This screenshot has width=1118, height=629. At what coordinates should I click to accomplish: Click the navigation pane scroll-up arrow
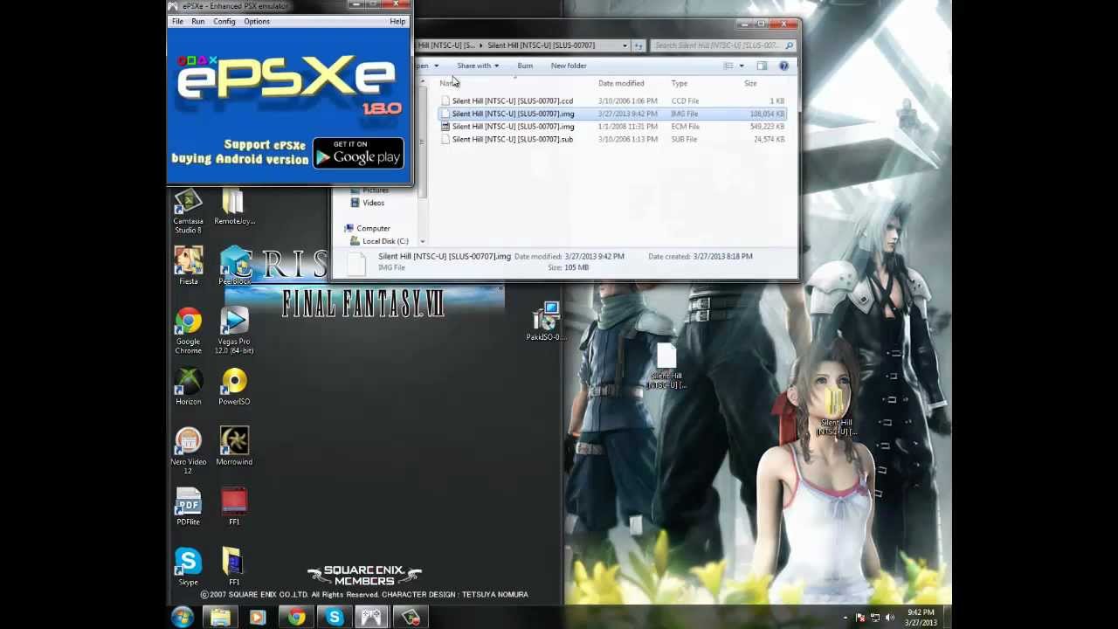pyautogui.click(x=423, y=83)
